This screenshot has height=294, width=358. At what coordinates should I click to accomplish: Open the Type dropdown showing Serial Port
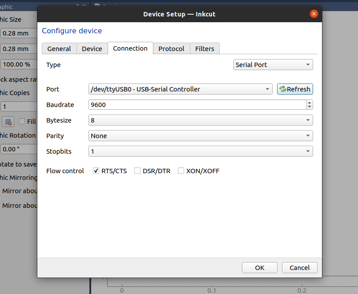click(x=273, y=65)
